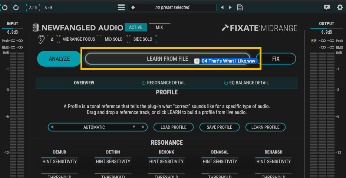Enable MIDRANGE FOCUS listening
This screenshot has width=346, height=178.
pos(79,40)
